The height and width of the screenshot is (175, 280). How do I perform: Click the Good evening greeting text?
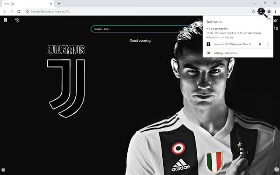tap(140, 41)
